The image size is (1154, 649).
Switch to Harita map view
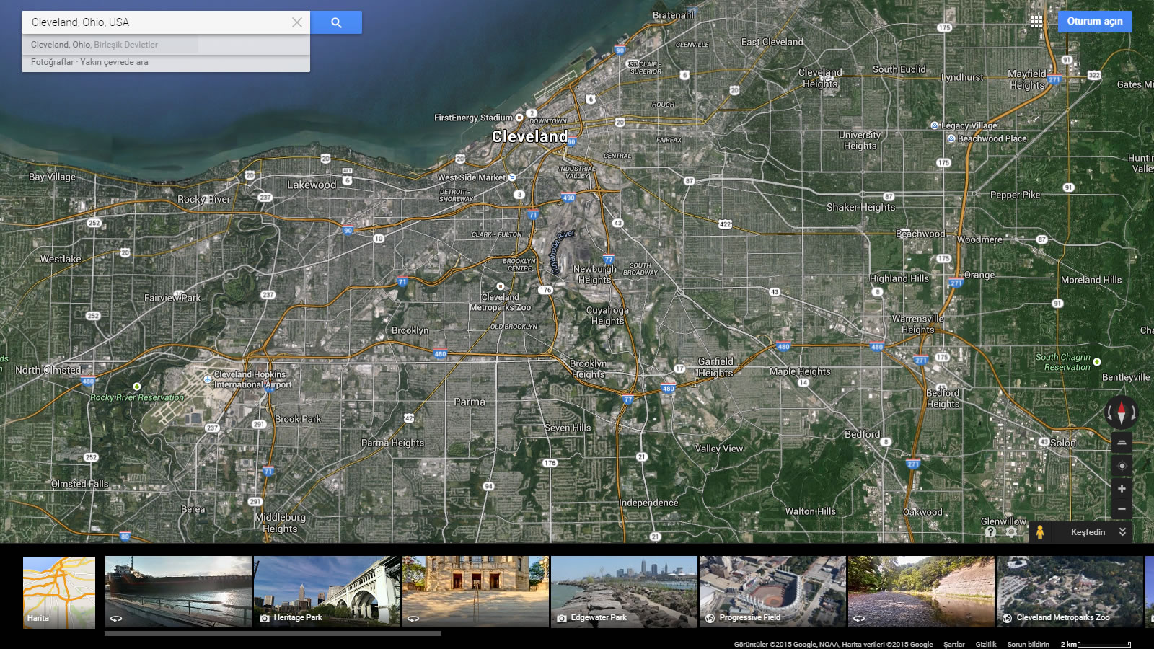click(59, 592)
